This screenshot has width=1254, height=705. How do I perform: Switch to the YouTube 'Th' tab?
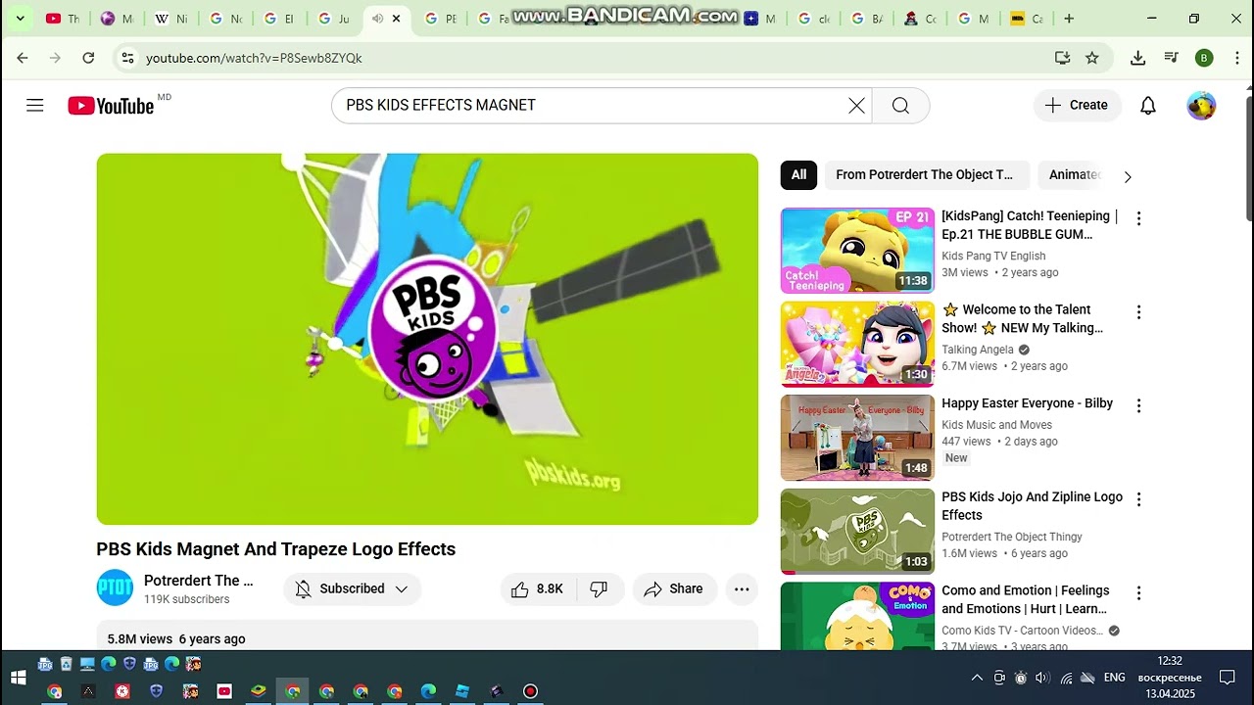(63, 19)
